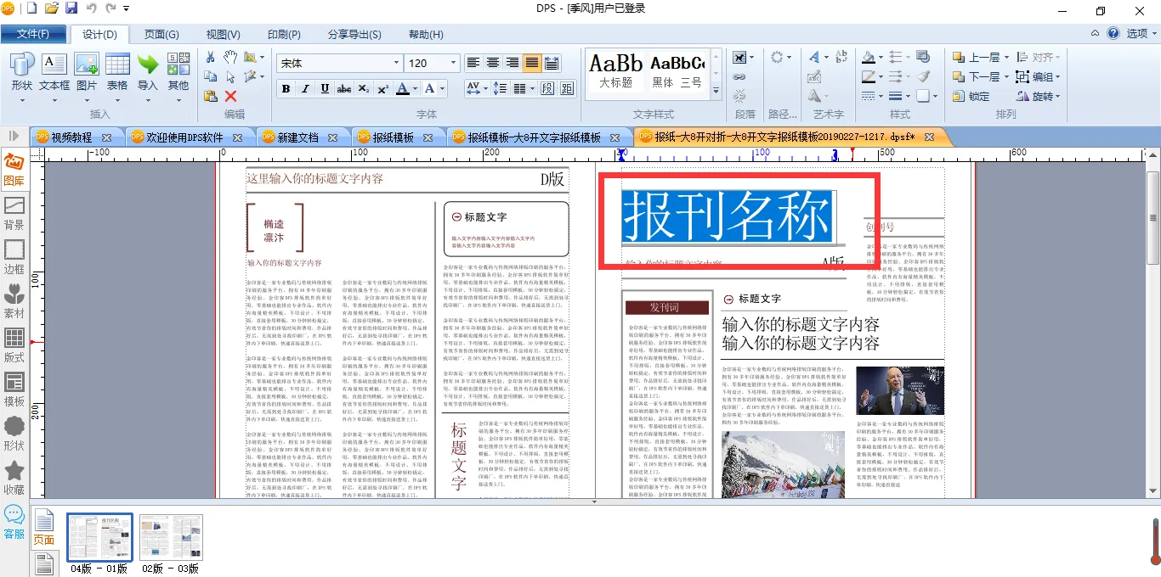Select the hand pan tool
Screen dimensions: 1161x577
[x=230, y=57]
